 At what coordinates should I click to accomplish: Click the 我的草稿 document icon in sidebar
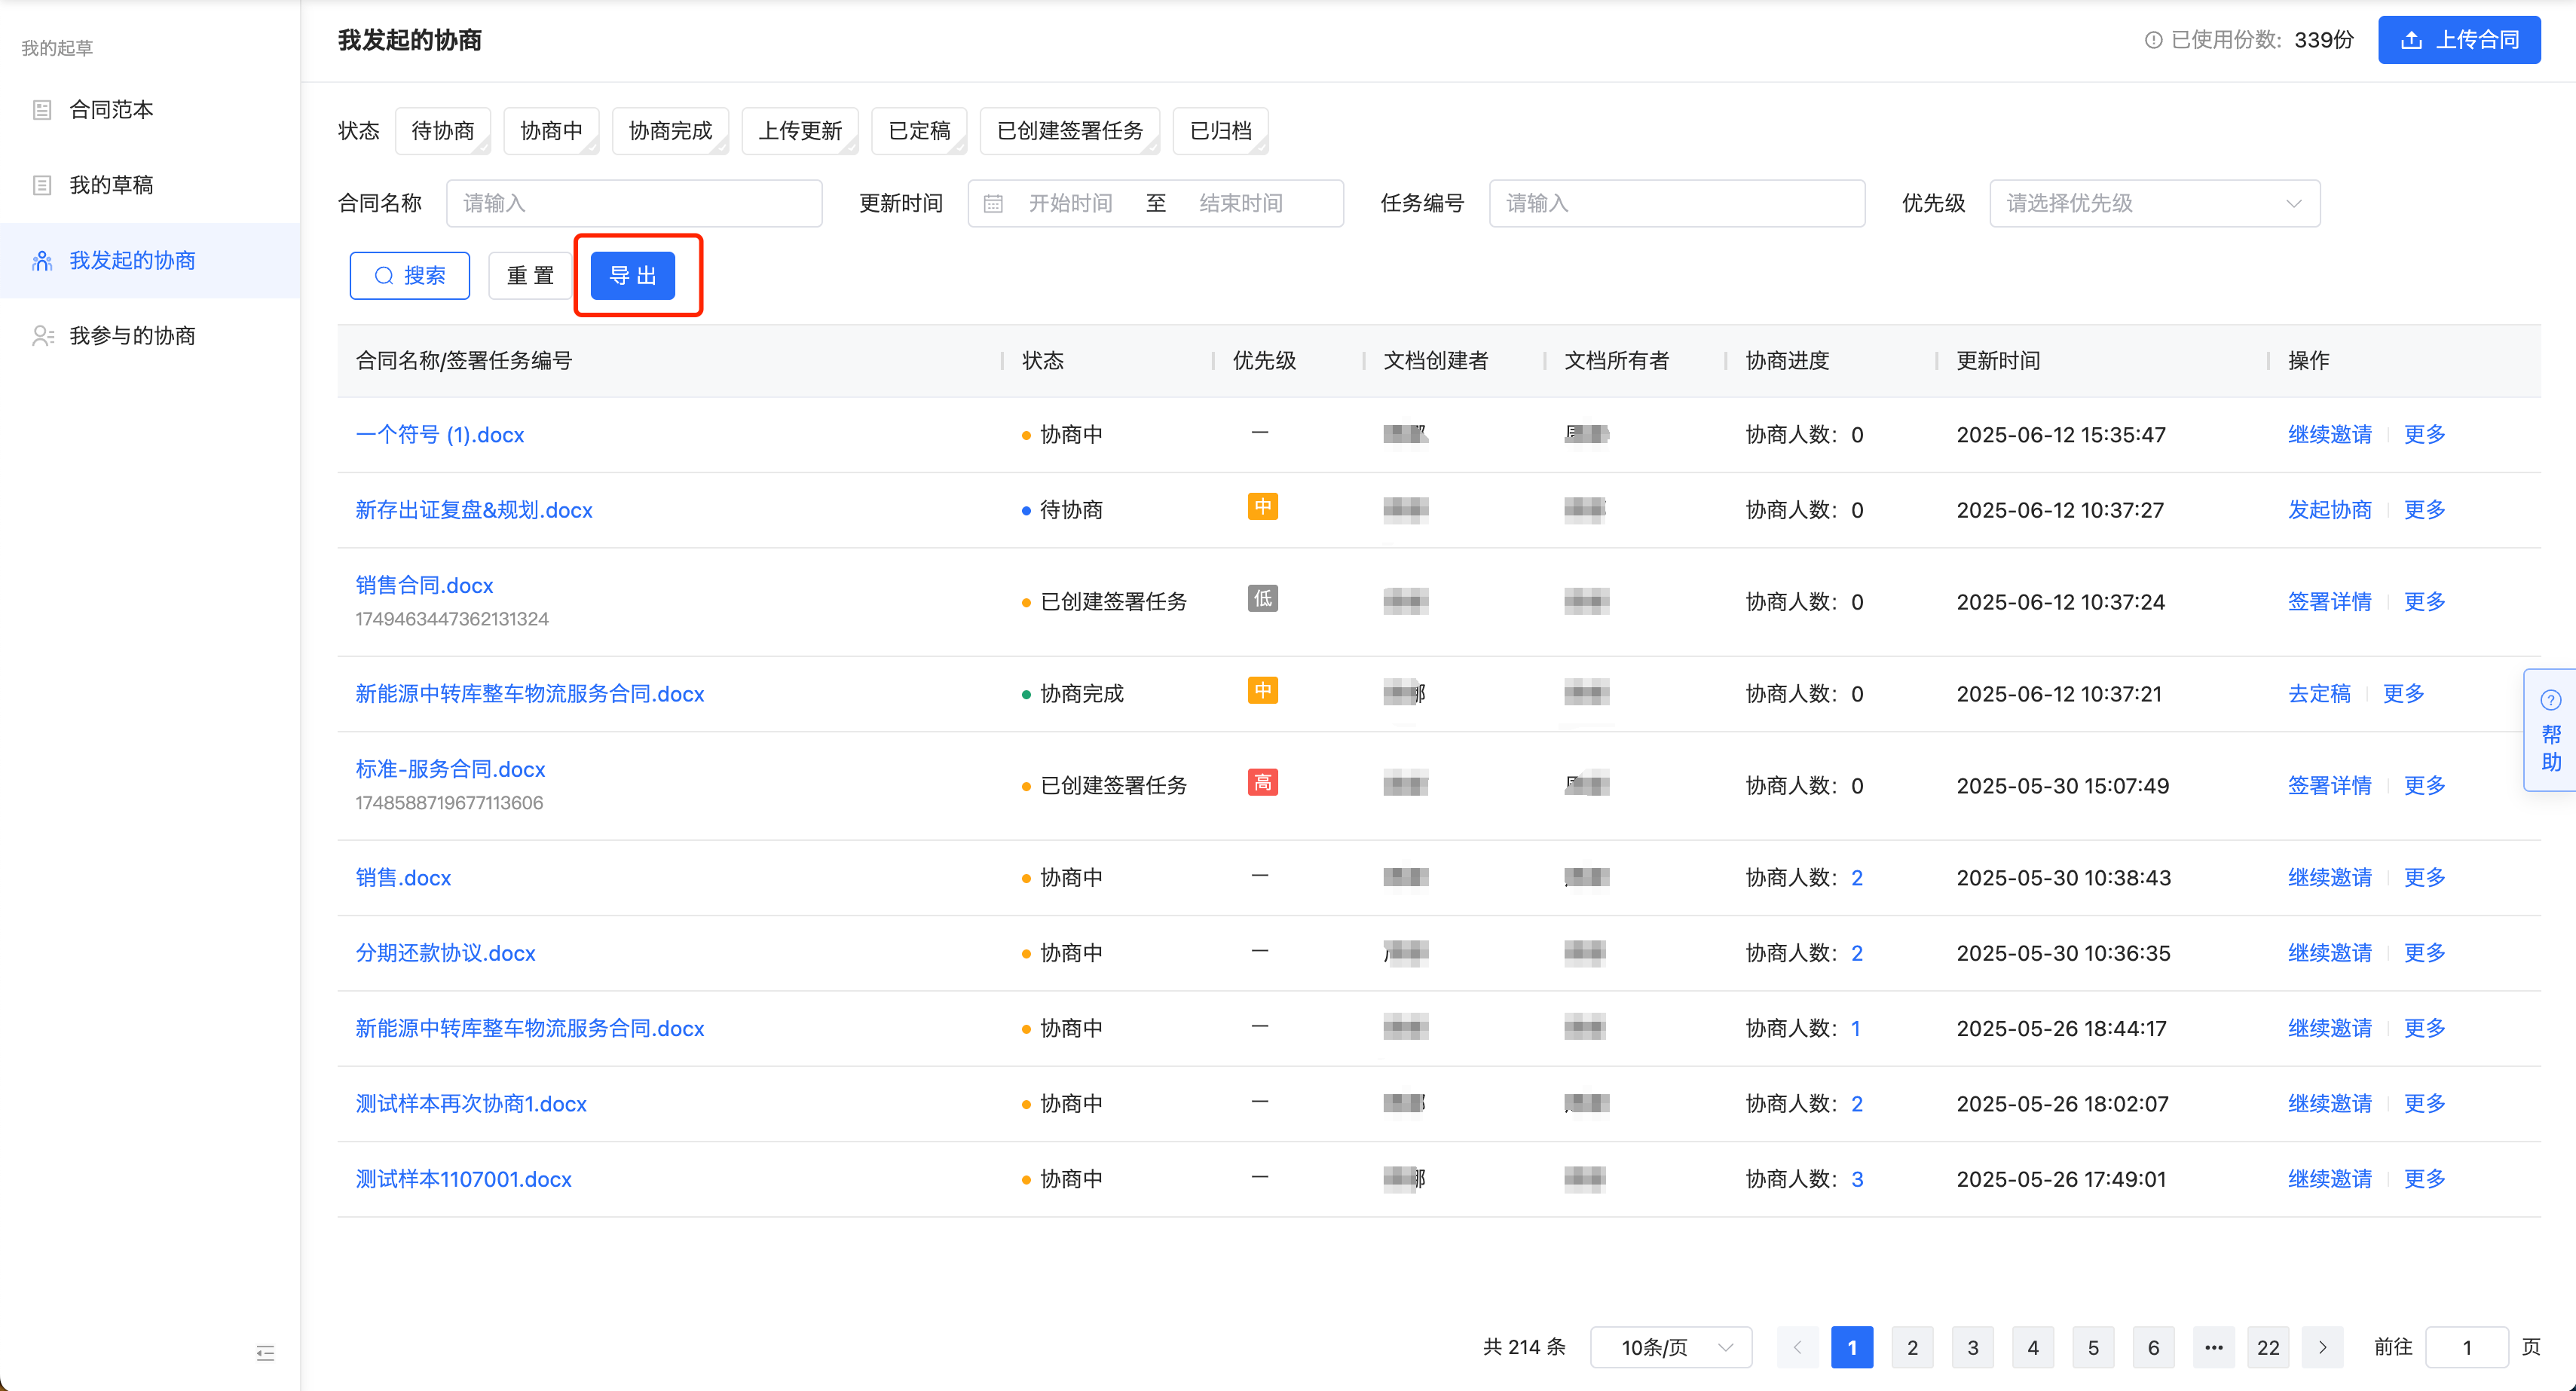[x=42, y=185]
